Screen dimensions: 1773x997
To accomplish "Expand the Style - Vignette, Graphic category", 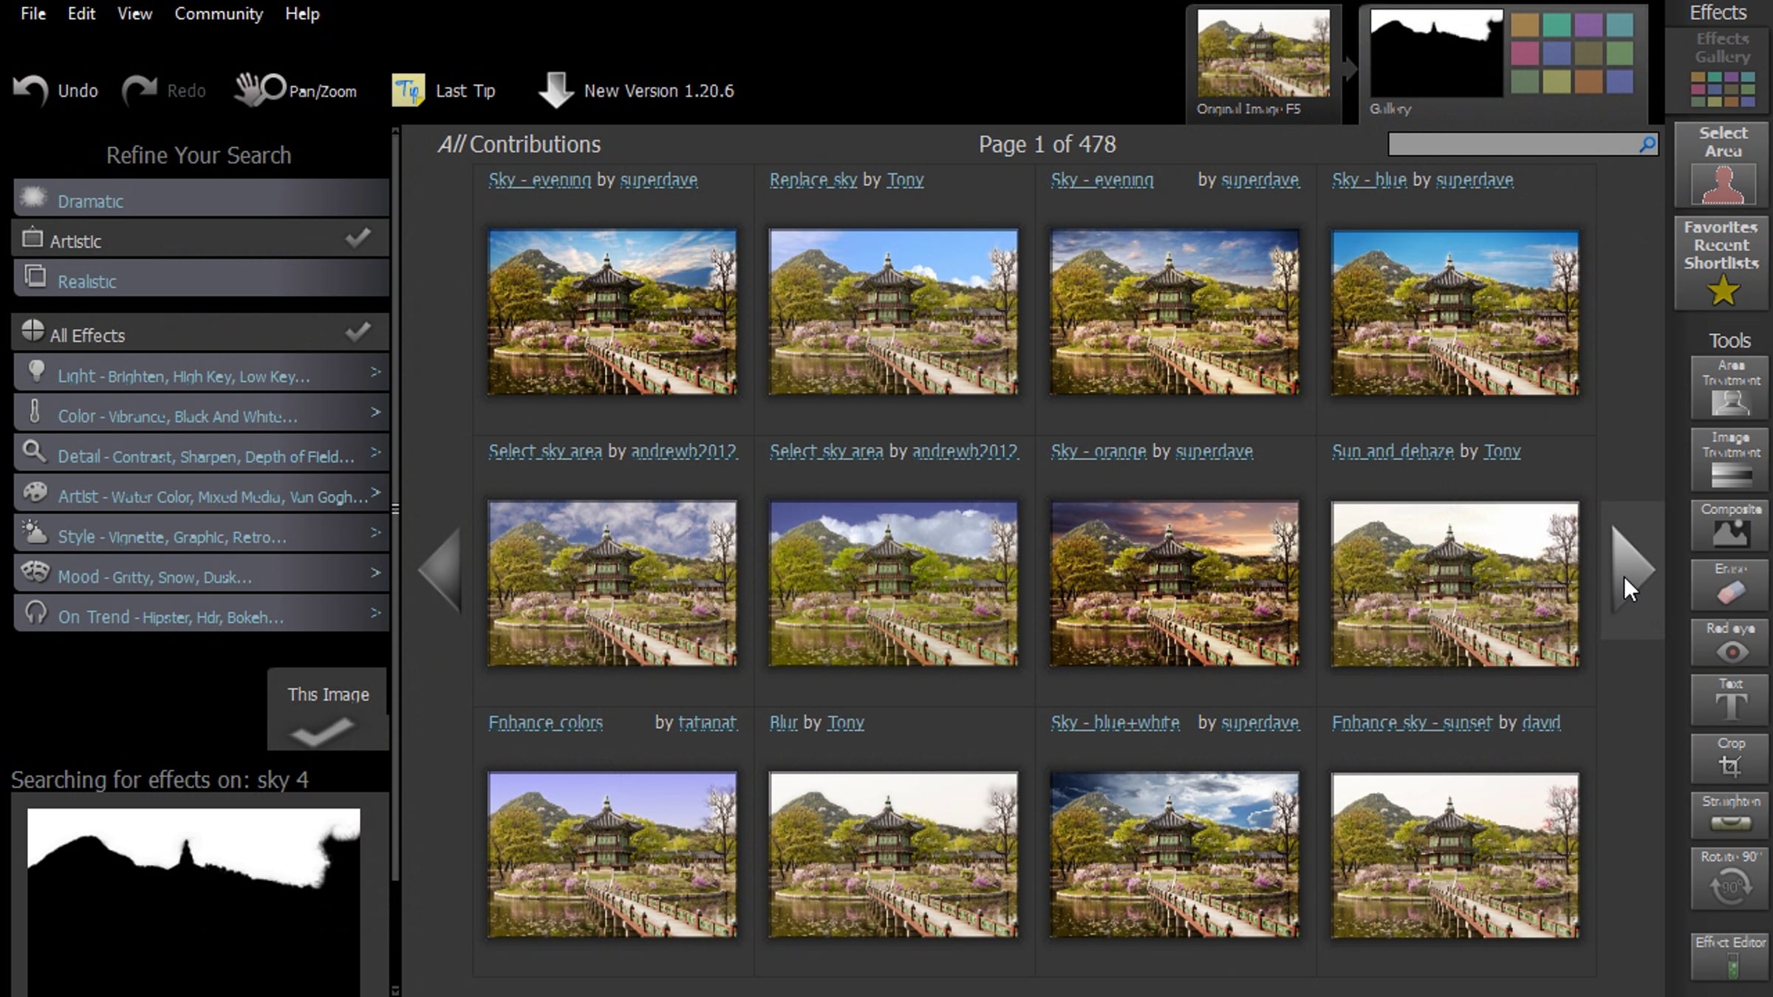I will [375, 533].
